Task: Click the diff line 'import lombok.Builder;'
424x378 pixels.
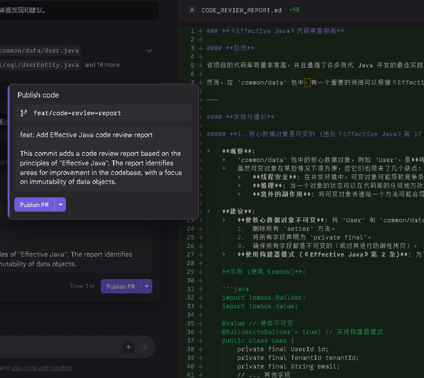Action: coord(264,298)
